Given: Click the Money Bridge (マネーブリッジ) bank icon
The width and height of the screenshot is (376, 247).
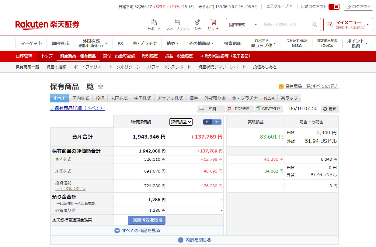Looking at the screenshot, I should (177, 22).
